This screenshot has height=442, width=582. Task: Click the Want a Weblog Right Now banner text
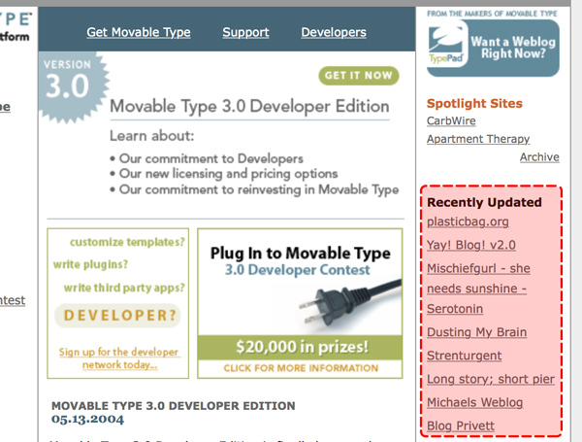[513, 48]
